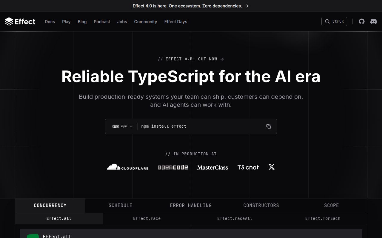
Task: Select the Concurrency tab
Action: [50, 206]
